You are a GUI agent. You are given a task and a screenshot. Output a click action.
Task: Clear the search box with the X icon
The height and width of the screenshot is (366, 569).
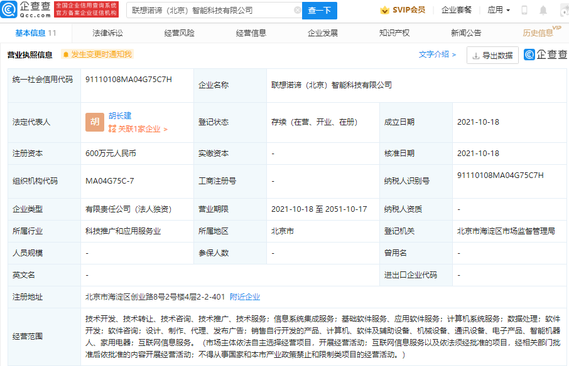[x=297, y=11]
